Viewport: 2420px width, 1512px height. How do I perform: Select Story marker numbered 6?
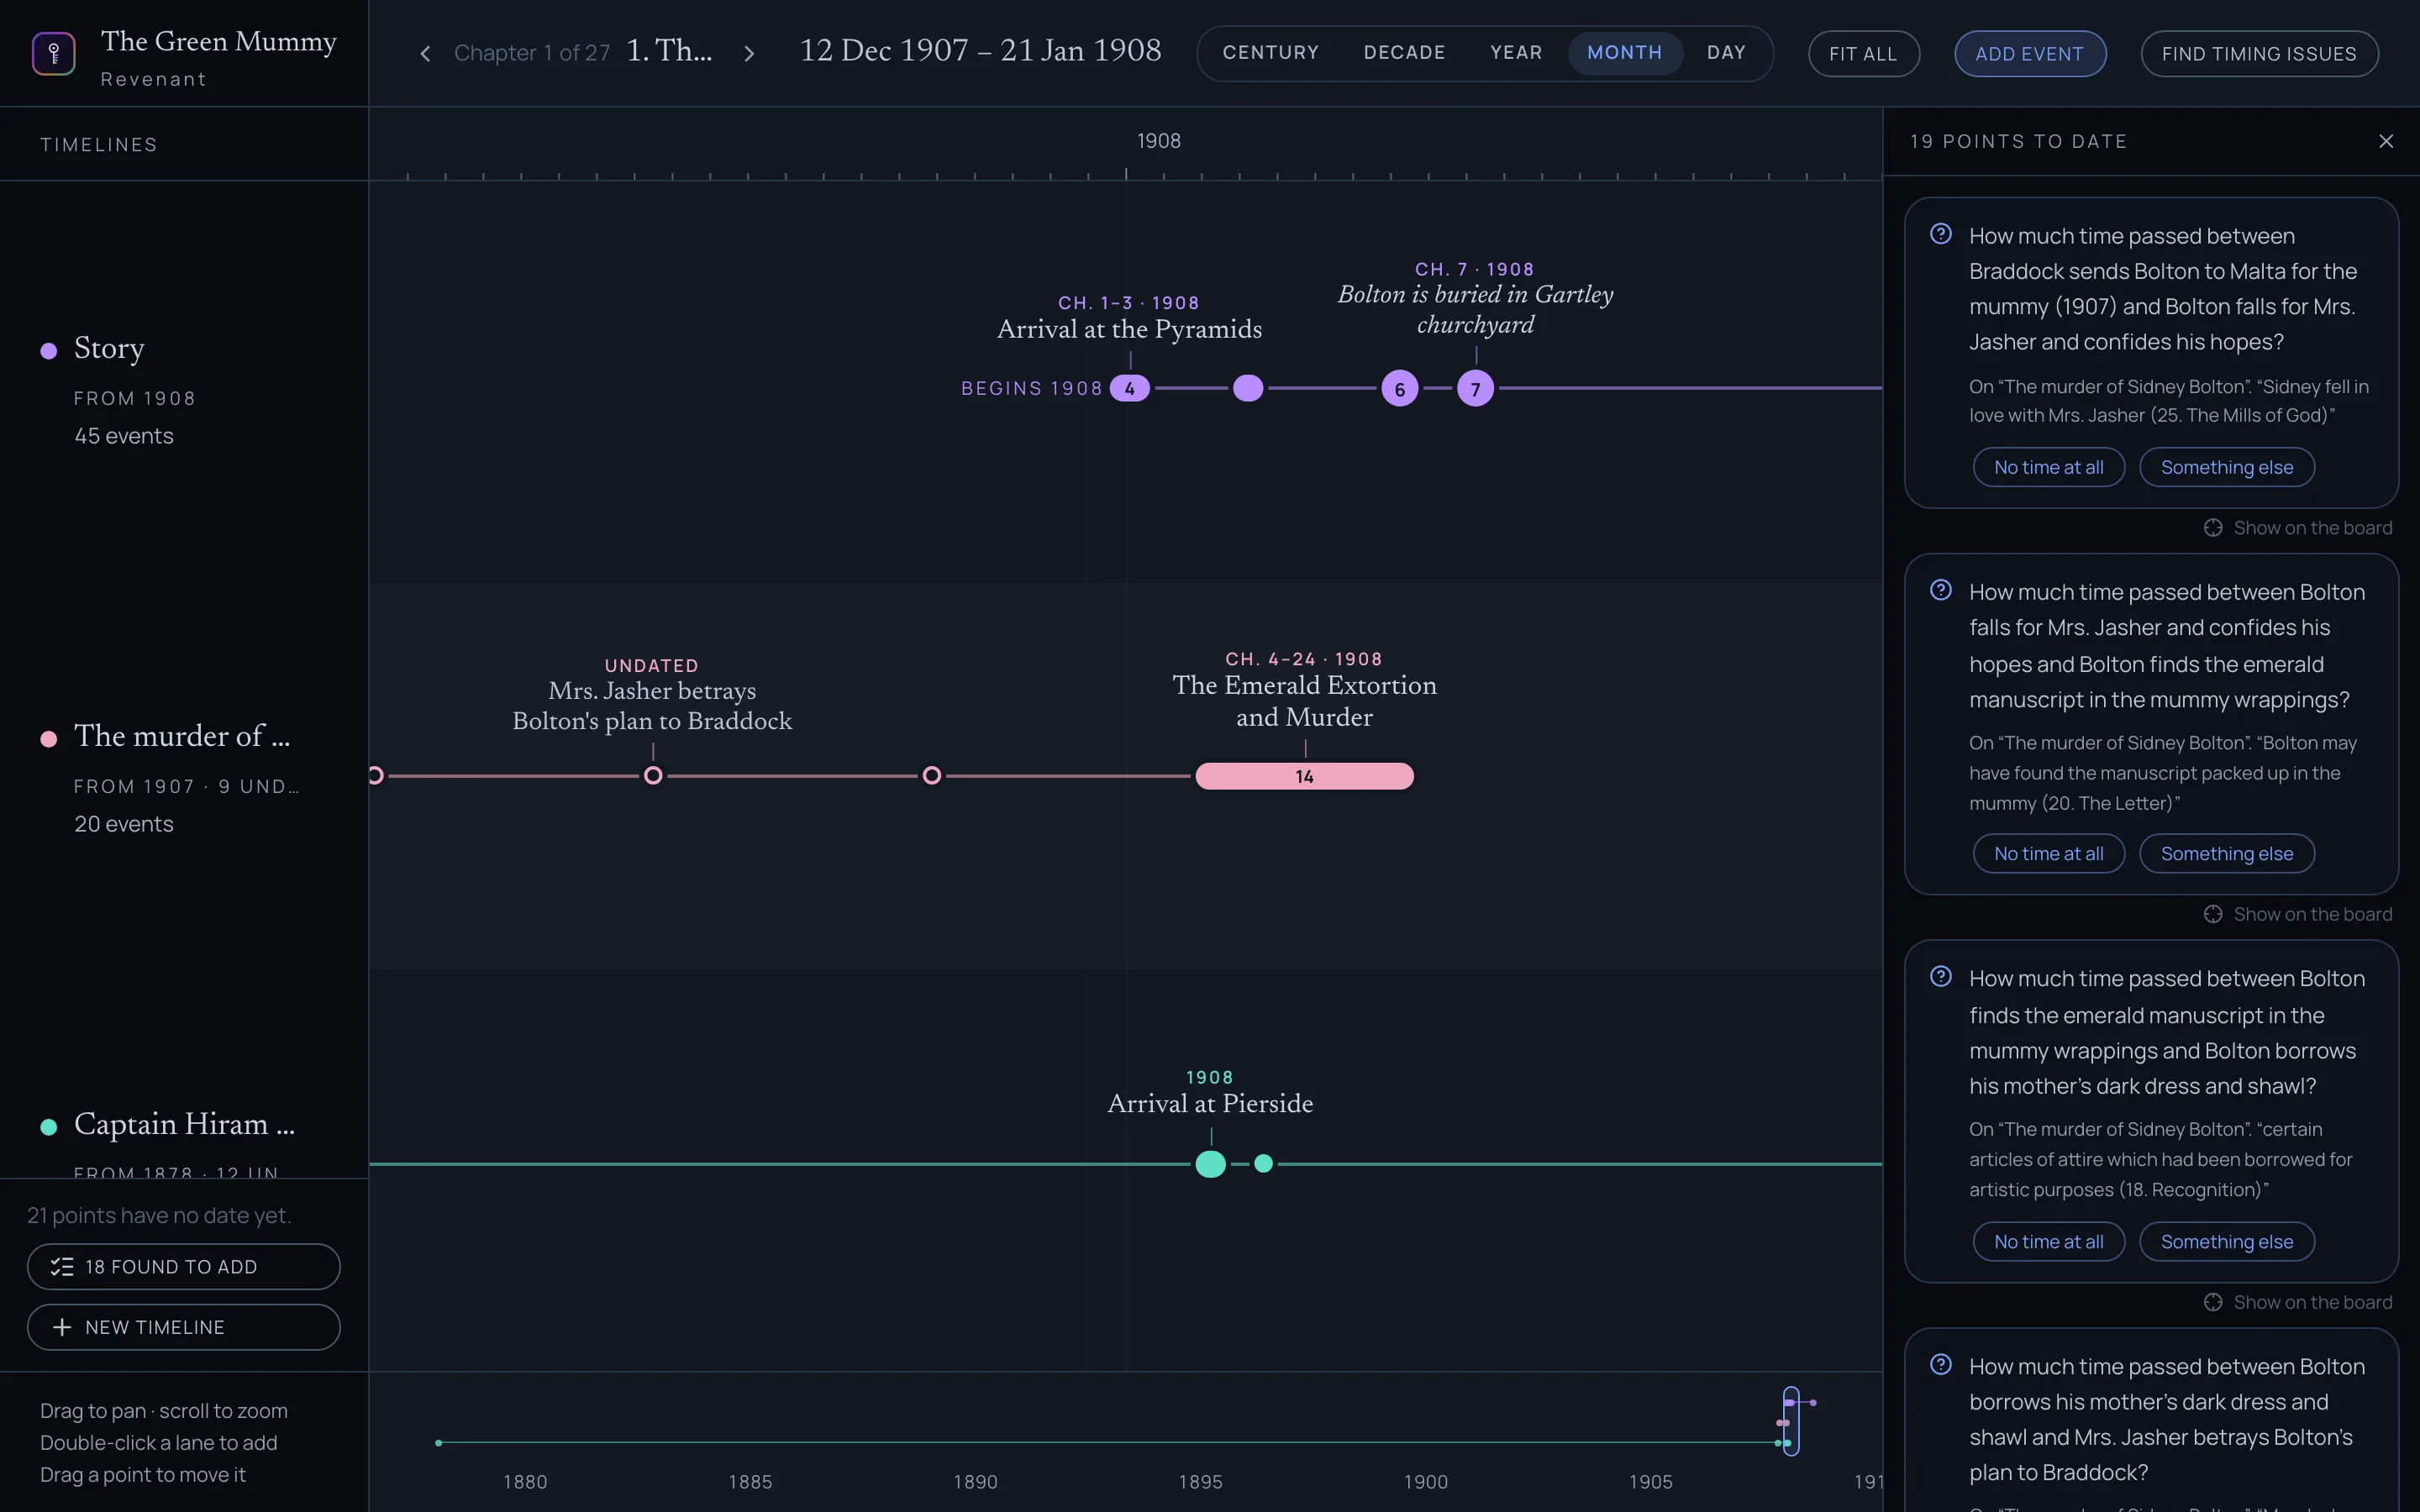tap(1400, 388)
